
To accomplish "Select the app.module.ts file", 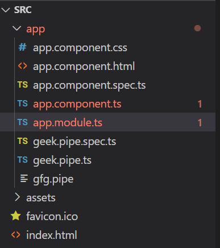I will tap(107, 122).
